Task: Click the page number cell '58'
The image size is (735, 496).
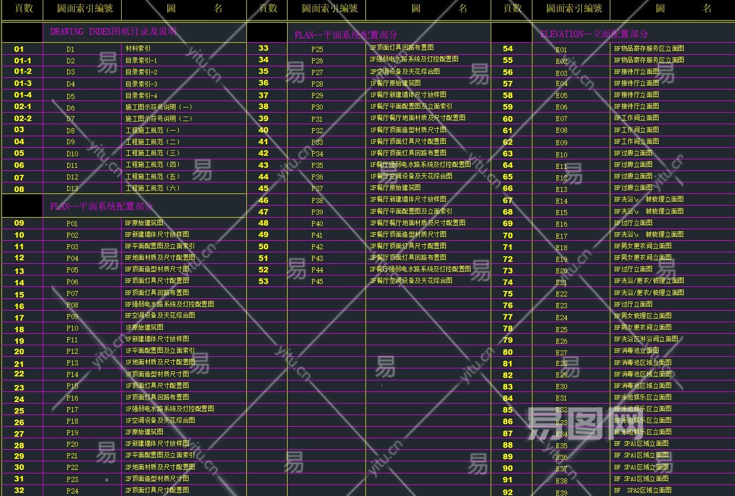Action: [x=508, y=95]
